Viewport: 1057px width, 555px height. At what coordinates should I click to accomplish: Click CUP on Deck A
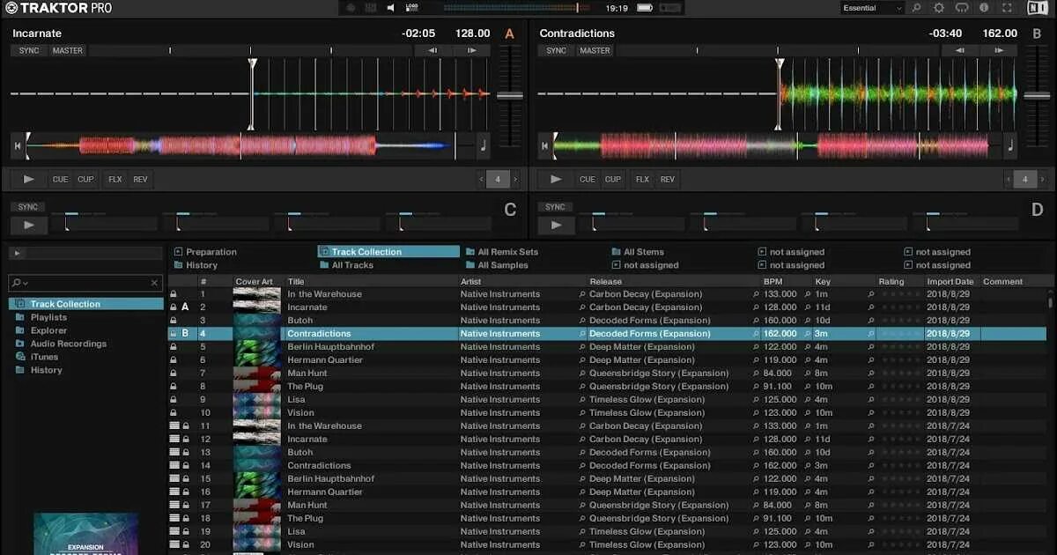(85, 179)
